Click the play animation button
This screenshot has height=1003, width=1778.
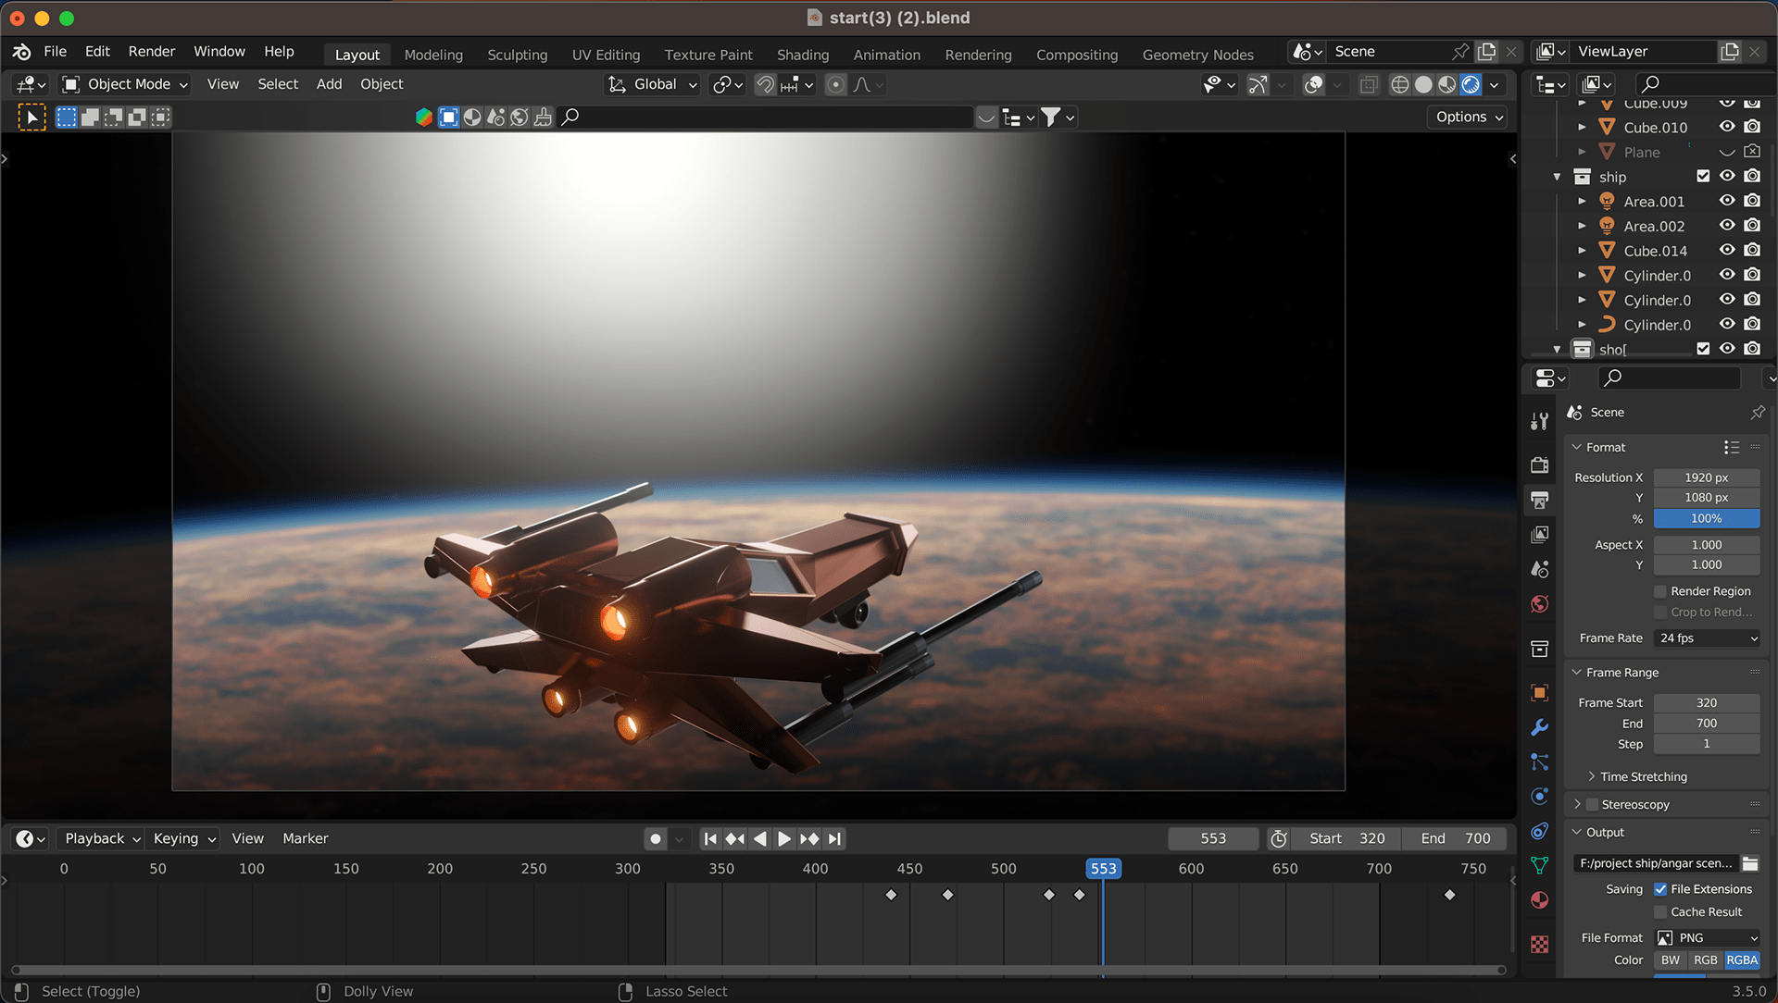tap(783, 839)
